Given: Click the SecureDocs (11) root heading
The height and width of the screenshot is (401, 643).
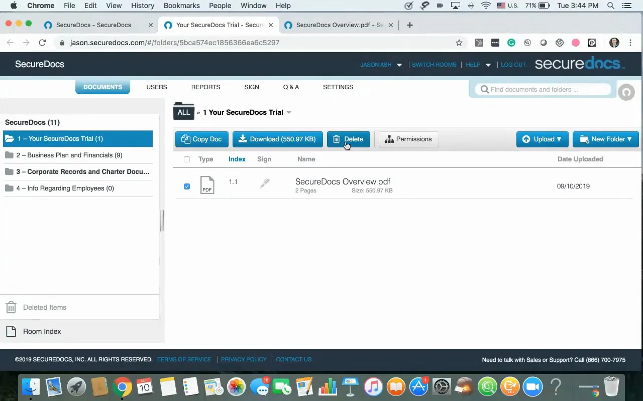Looking at the screenshot, I should [x=32, y=122].
